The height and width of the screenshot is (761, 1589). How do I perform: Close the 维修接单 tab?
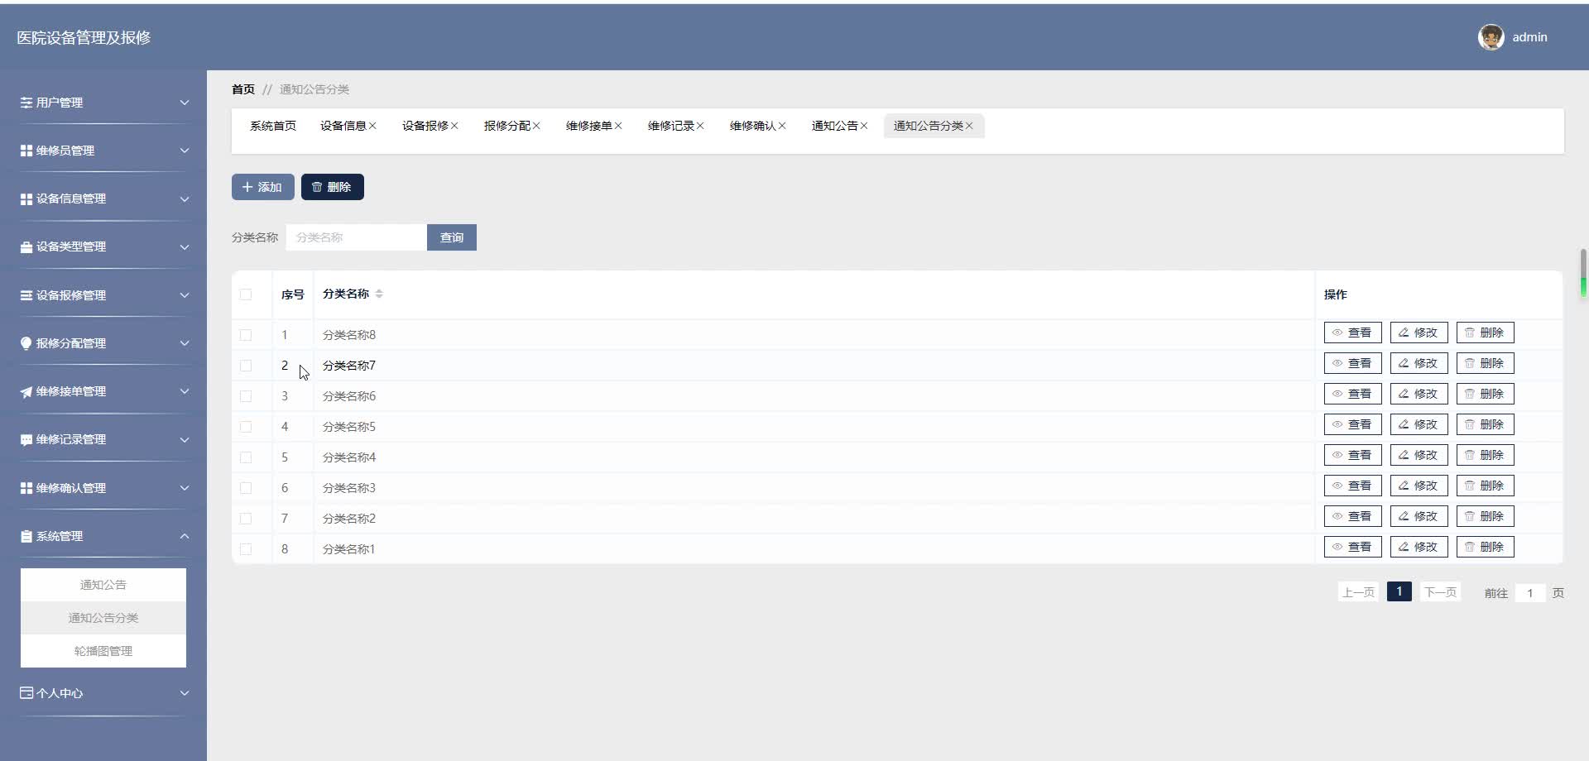618,126
